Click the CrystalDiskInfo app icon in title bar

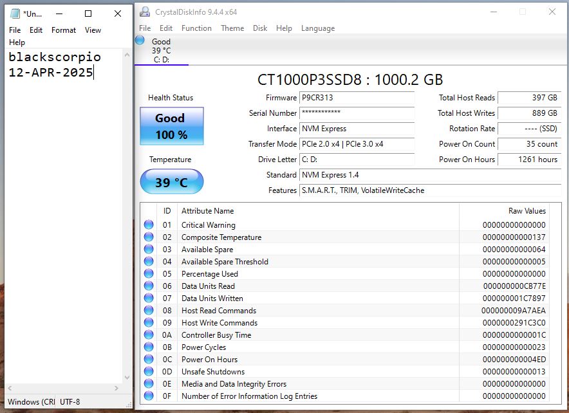pyautogui.click(x=145, y=12)
